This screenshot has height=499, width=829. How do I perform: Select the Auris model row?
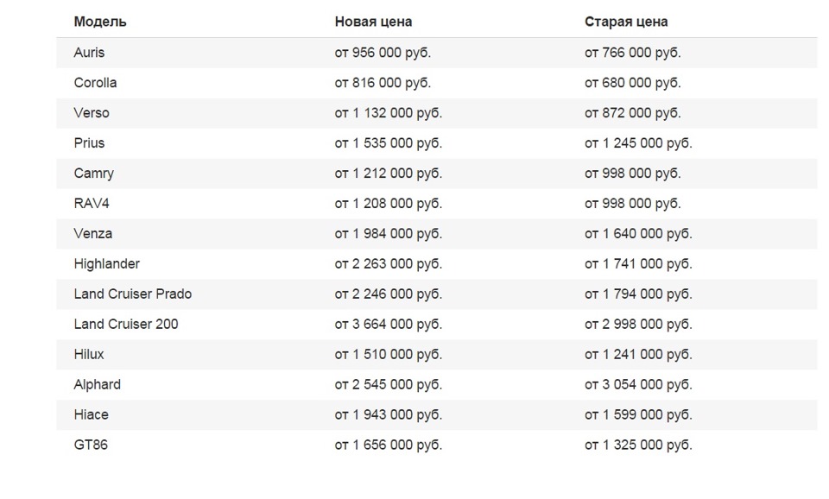point(89,53)
